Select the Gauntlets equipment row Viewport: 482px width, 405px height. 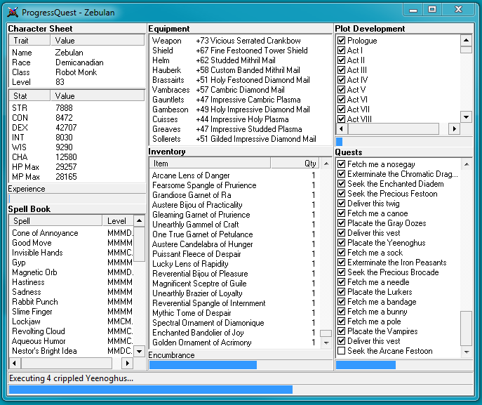tap(241, 100)
